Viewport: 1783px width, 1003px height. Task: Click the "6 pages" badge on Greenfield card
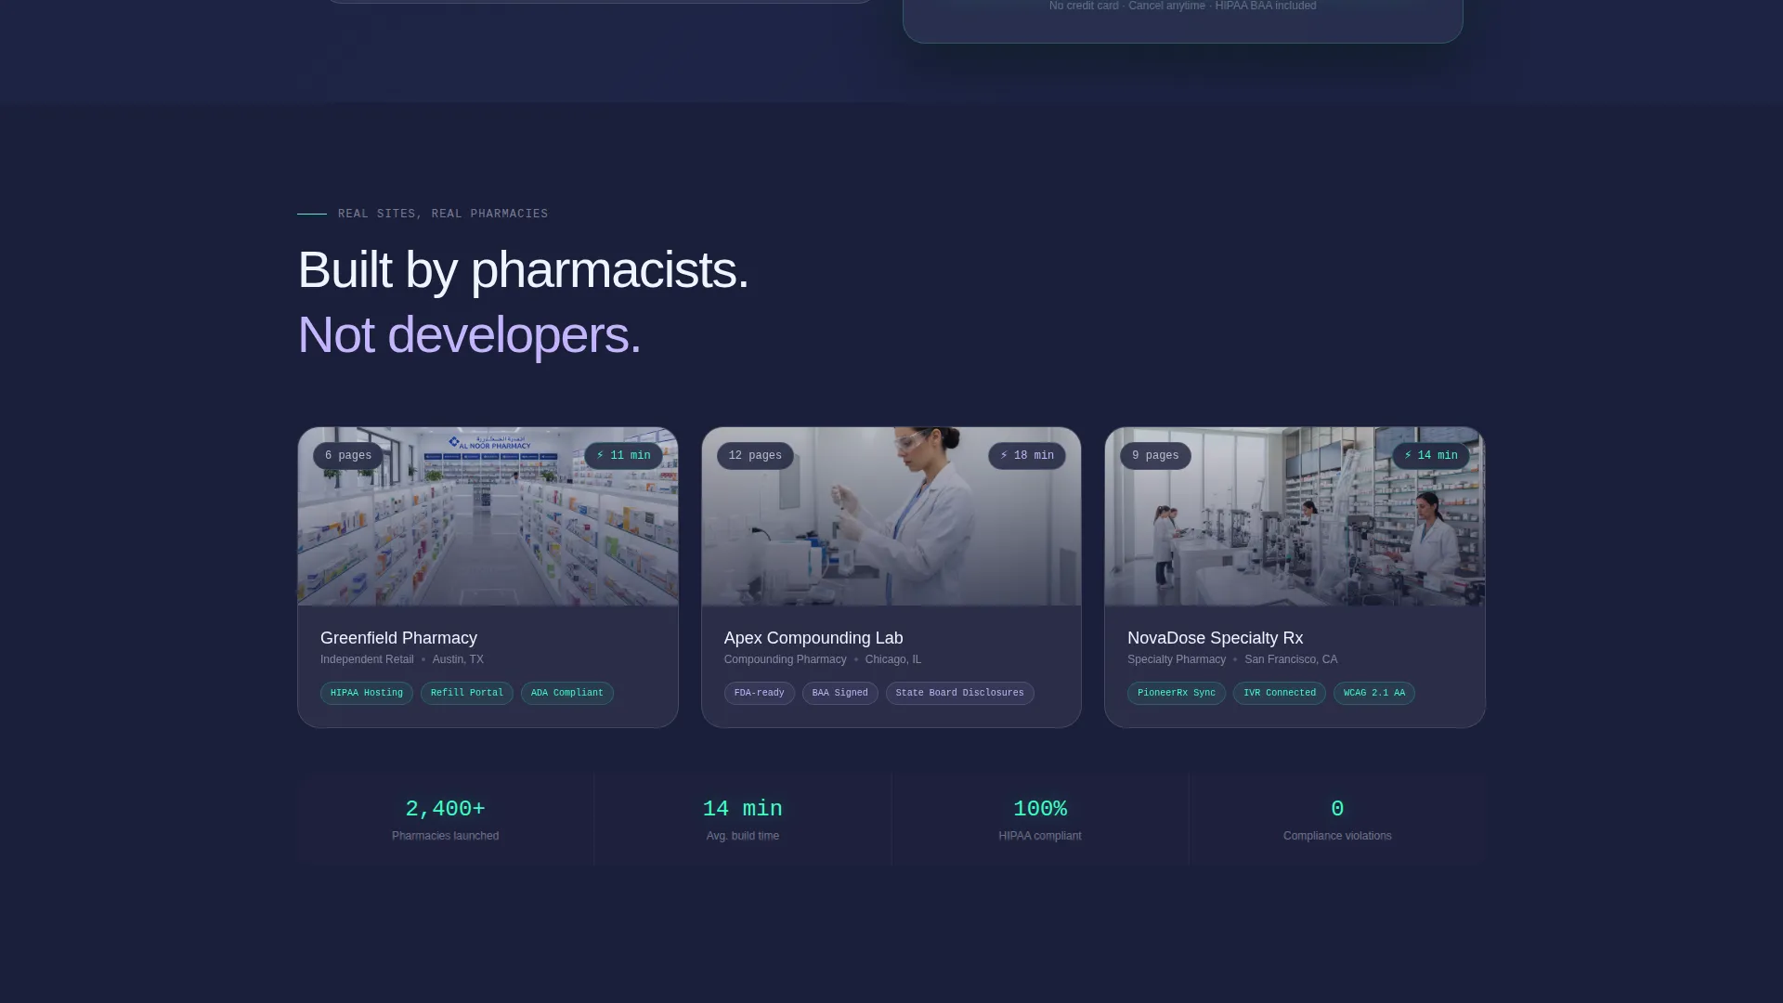tap(348, 456)
